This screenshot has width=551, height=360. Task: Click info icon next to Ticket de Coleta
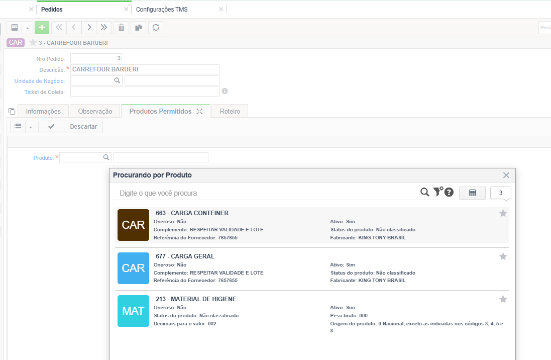[225, 91]
